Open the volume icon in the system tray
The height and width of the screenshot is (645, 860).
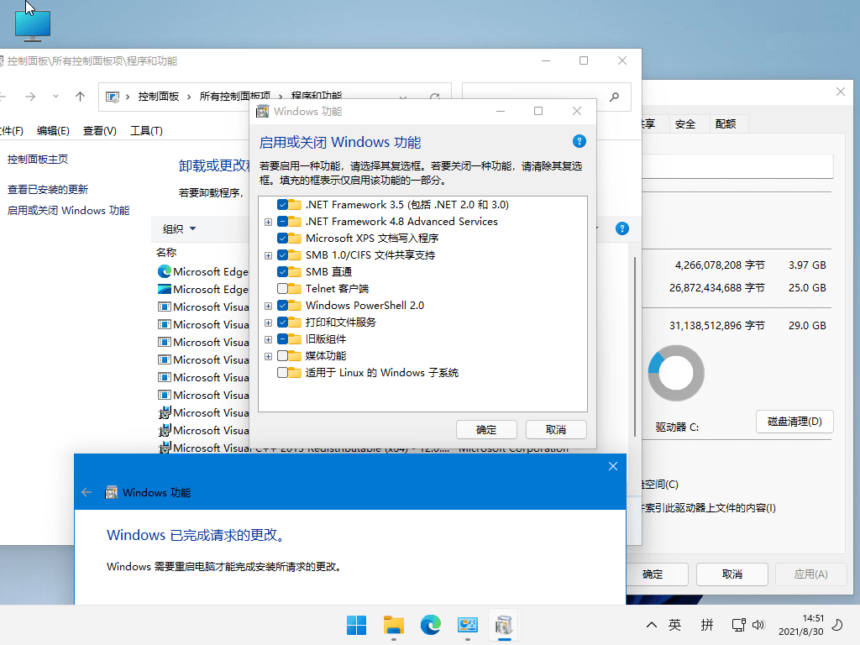[x=758, y=625]
